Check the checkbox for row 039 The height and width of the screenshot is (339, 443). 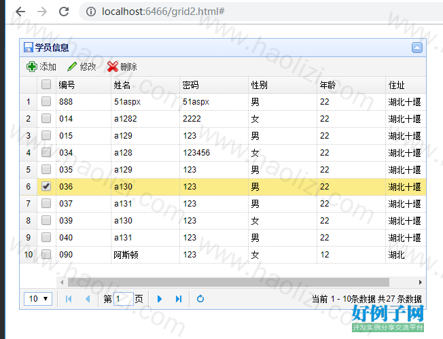tap(46, 220)
